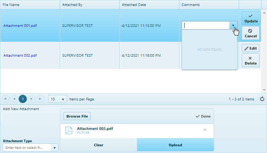Image resolution: width=267 pixels, height=153 pixels.
Task: Clear the selected upload files
Action: pos(98,145)
